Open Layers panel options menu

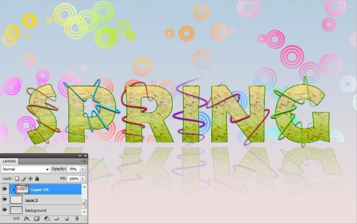click(84, 161)
